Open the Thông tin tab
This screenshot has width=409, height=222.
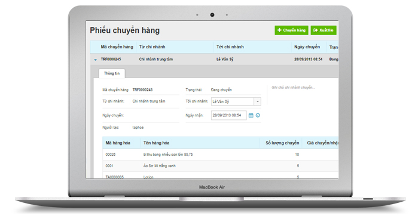(112, 73)
